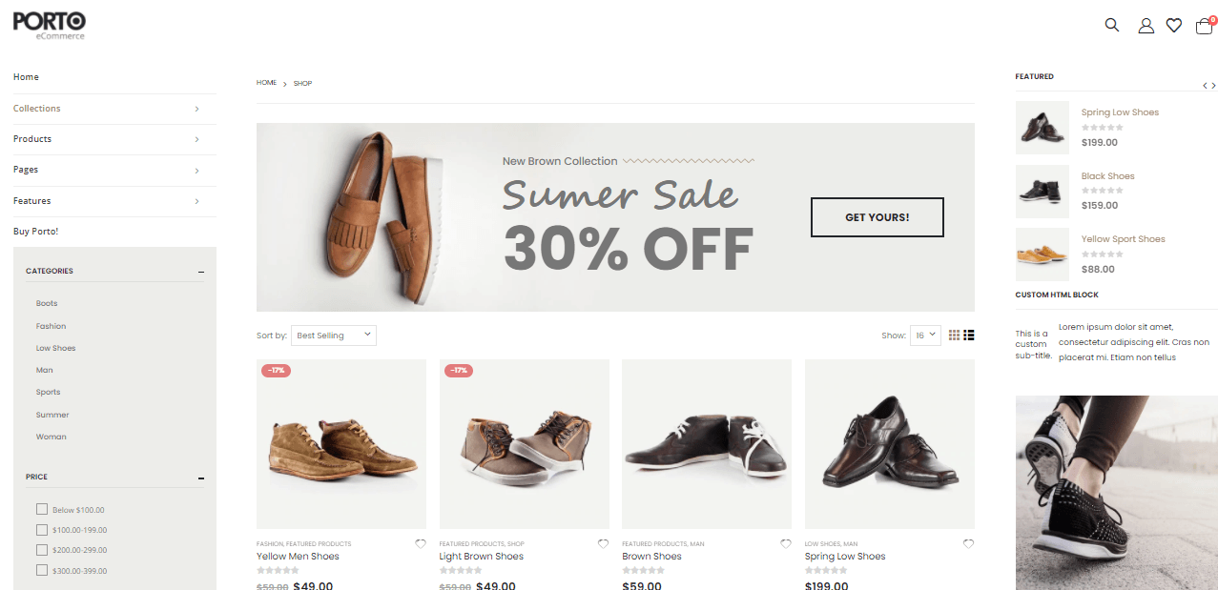The width and height of the screenshot is (1218, 590).
Task: Switch to list view layout
Action: point(969,335)
